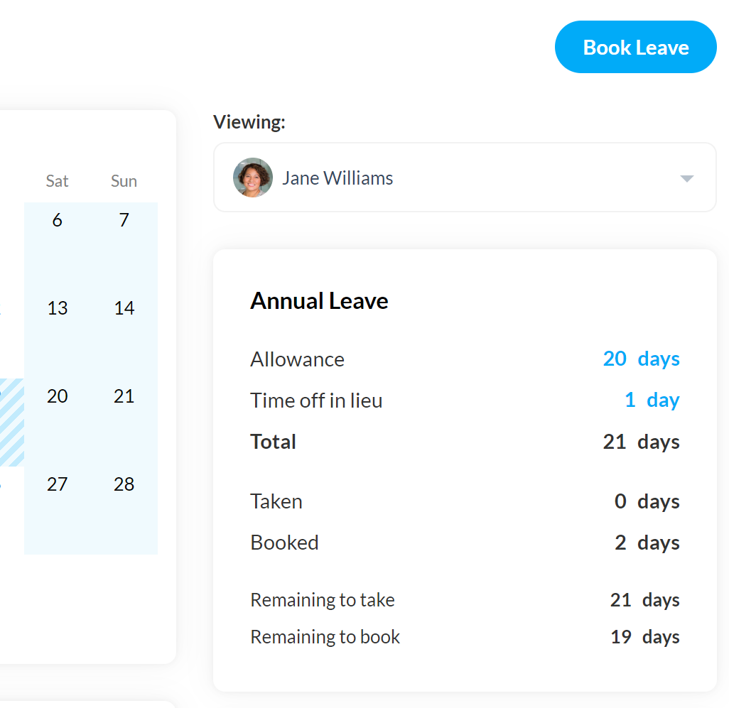Click the striped booked-leave day cell
Viewport: 729px width, 708px height.
point(11,423)
